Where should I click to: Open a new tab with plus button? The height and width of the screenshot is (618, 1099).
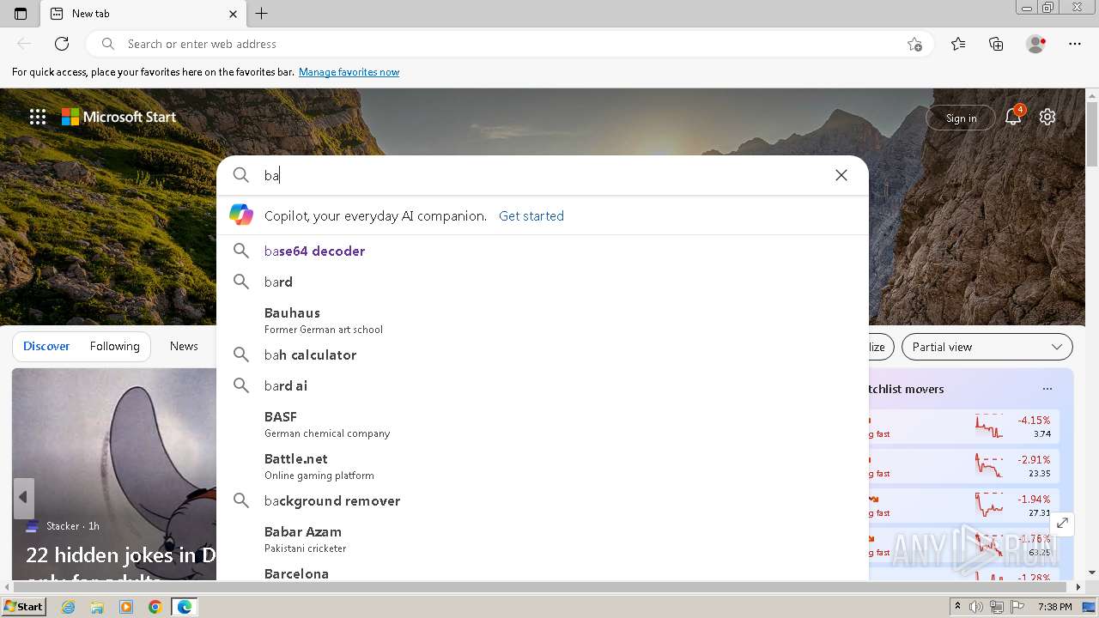262,14
